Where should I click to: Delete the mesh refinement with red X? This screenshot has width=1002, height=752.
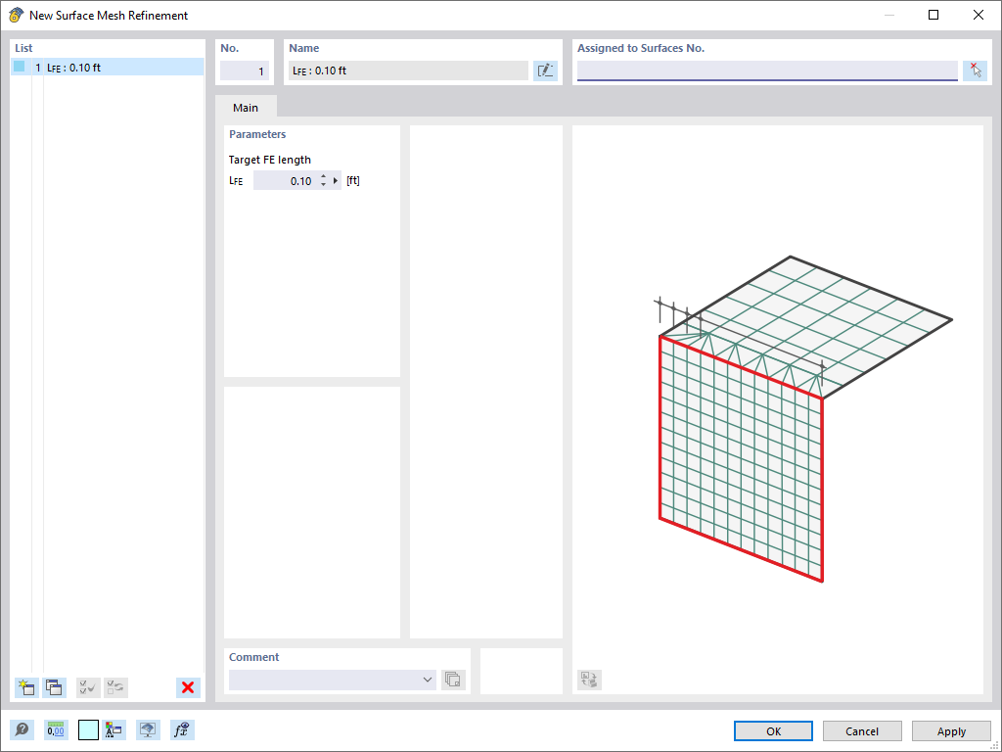point(187,687)
